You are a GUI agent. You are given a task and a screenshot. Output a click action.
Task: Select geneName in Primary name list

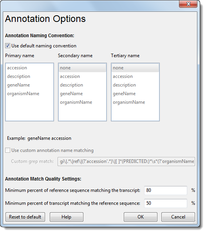[x=29, y=85]
